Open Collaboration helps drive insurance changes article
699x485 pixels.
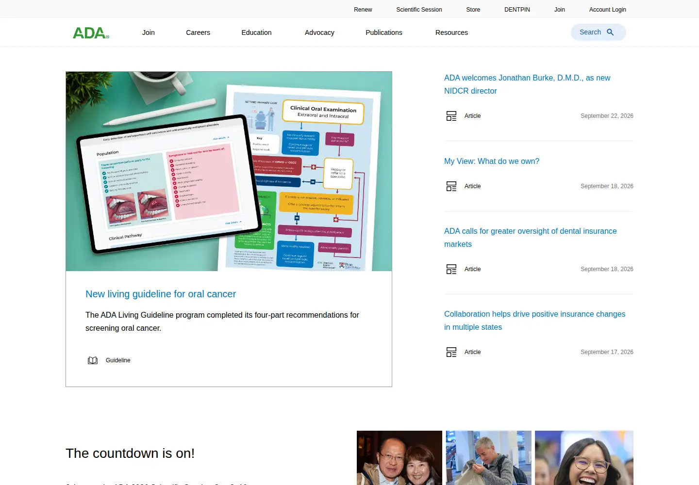(x=535, y=321)
